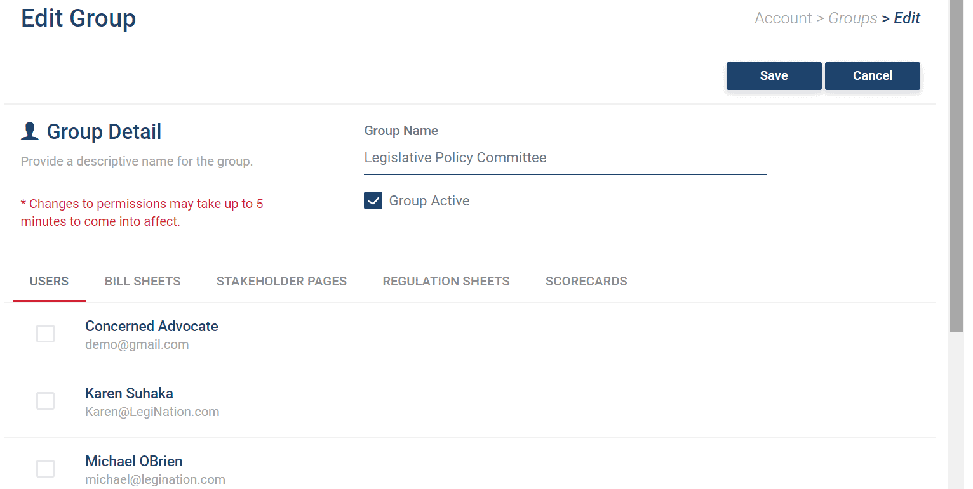Image resolution: width=973 pixels, height=489 pixels.
Task: Open the Bill Sheets tab
Action: tap(143, 282)
